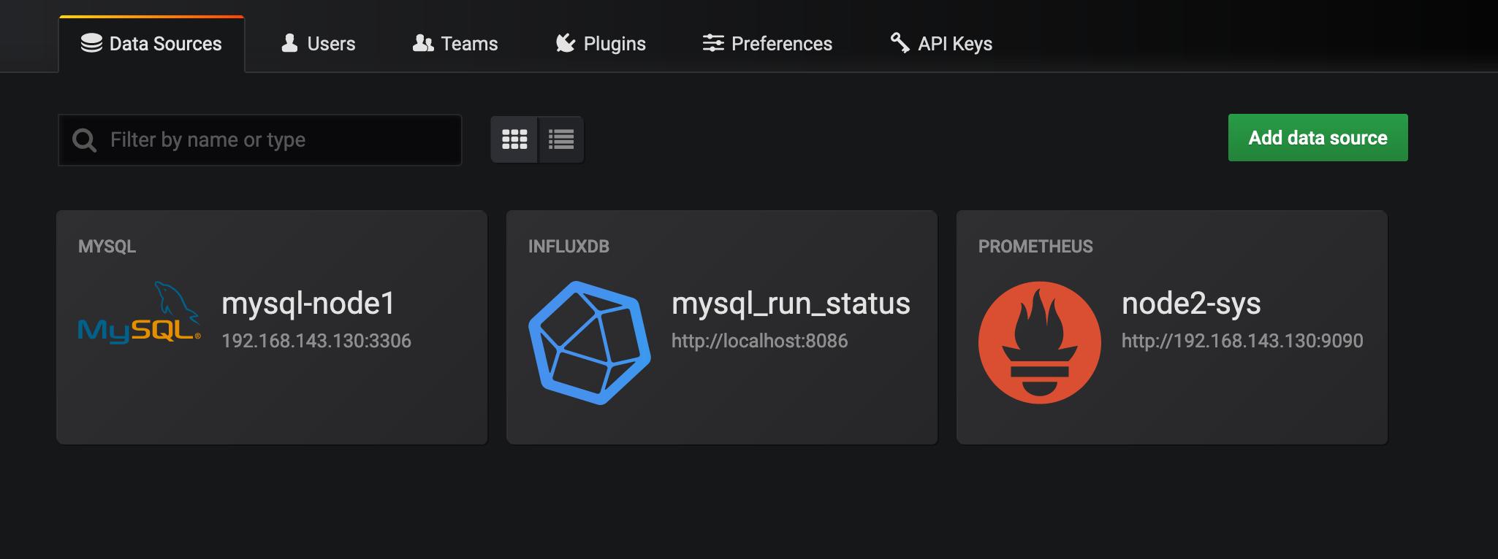The width and height of the screenshot is (1498, 559).
Task: Focus the Filter by name or type field
Action: (x=260, y=140)
